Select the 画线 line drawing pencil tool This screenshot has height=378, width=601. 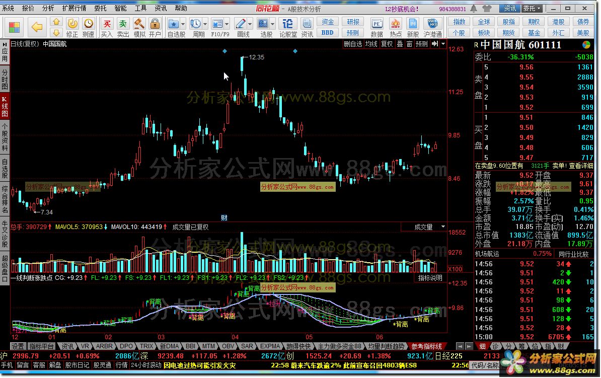[240, 24]
